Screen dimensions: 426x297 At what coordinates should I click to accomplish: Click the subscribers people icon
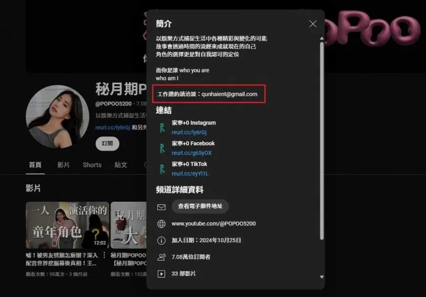(x=161, y=257)
